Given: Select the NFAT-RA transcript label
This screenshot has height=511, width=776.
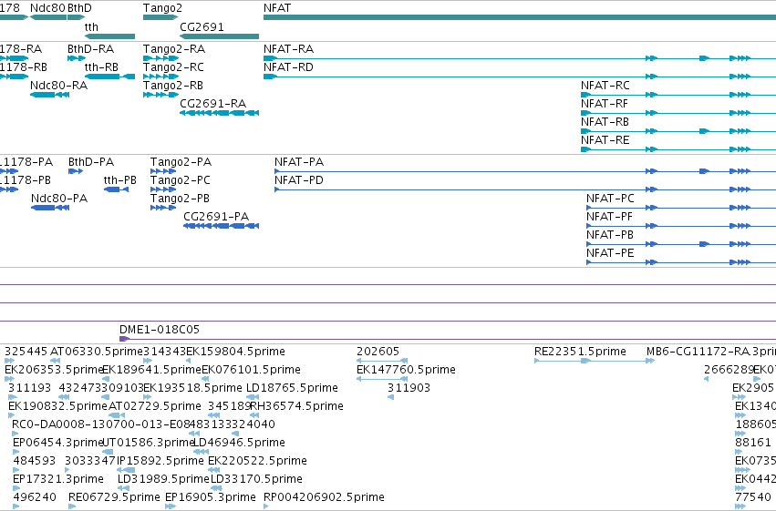Looking at the screenshot, I should coord(288,49).
